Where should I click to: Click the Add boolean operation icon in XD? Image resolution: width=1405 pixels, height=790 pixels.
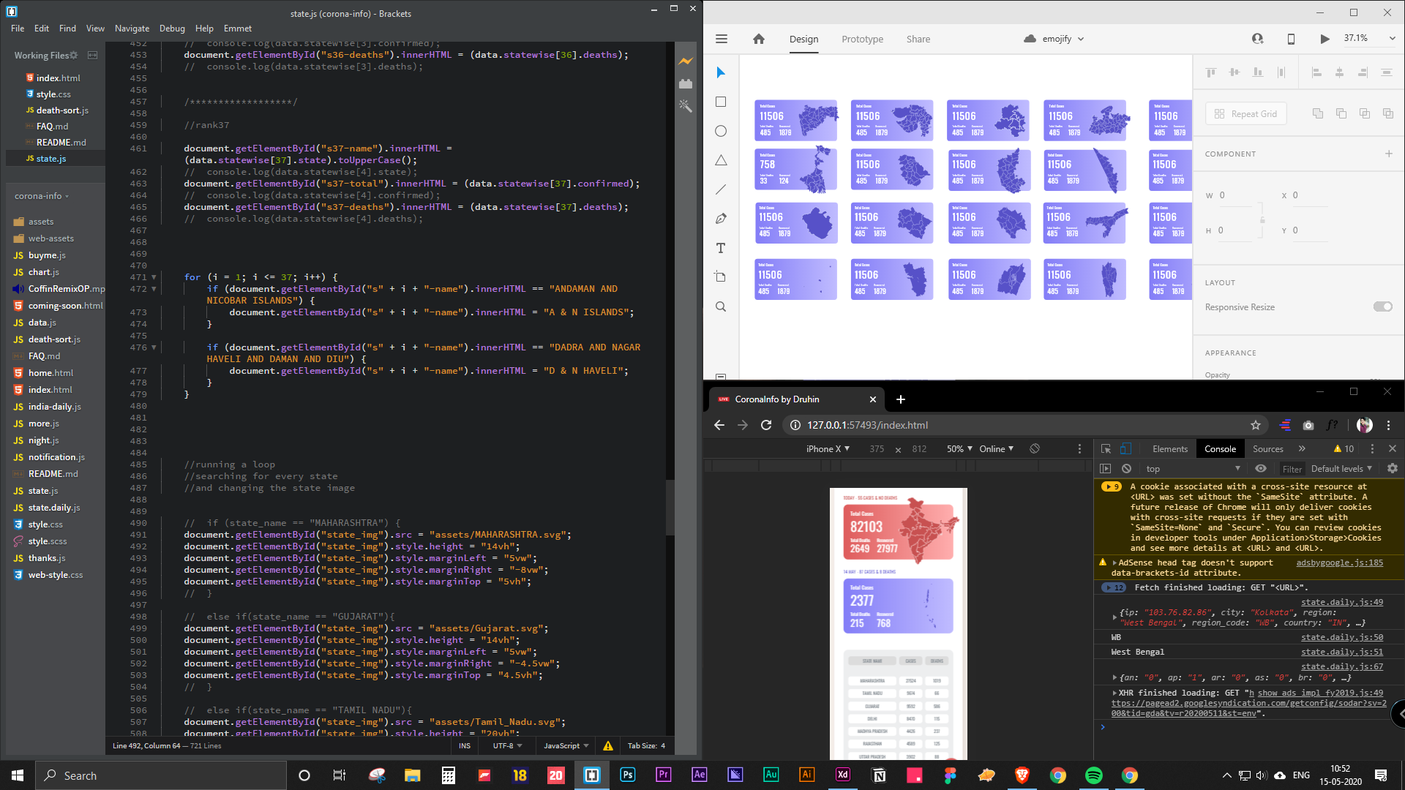(x=1318, y=113)
